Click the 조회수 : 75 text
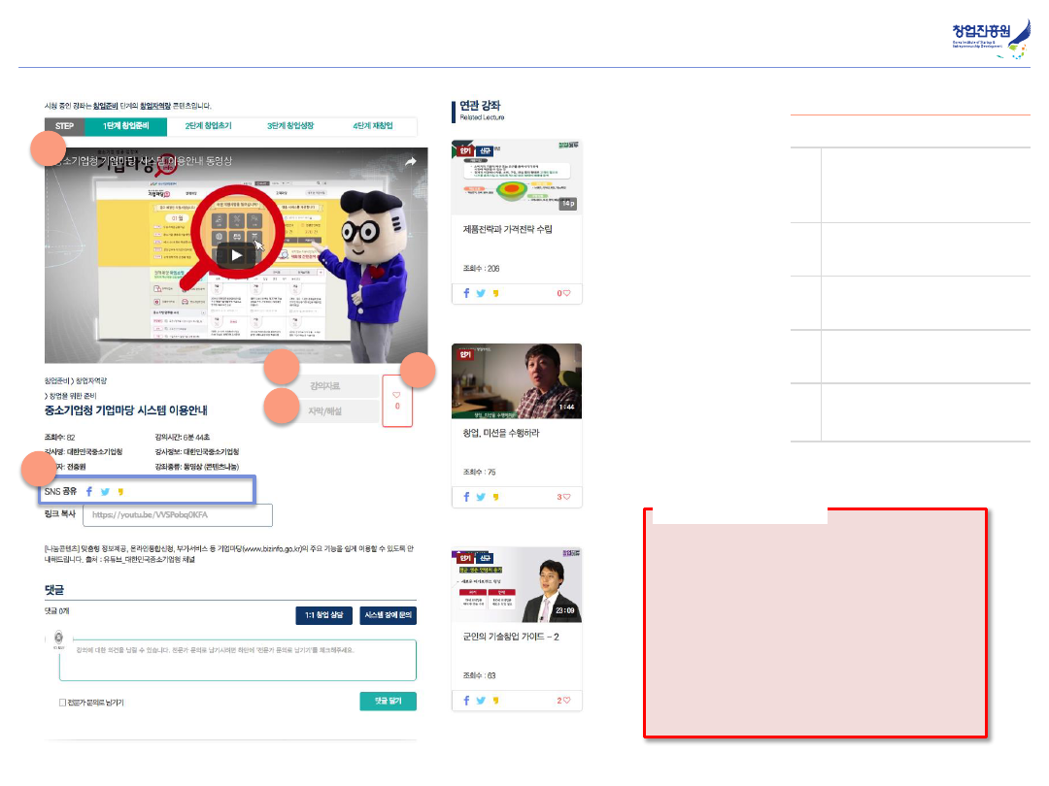This screenshot has width=1049, height=786. 479,473
